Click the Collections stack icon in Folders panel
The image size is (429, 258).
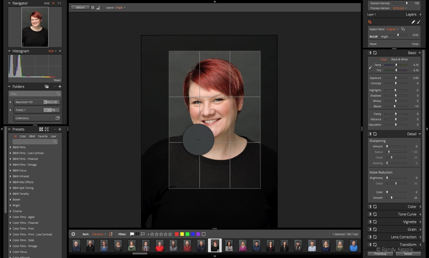coord(58,118)
